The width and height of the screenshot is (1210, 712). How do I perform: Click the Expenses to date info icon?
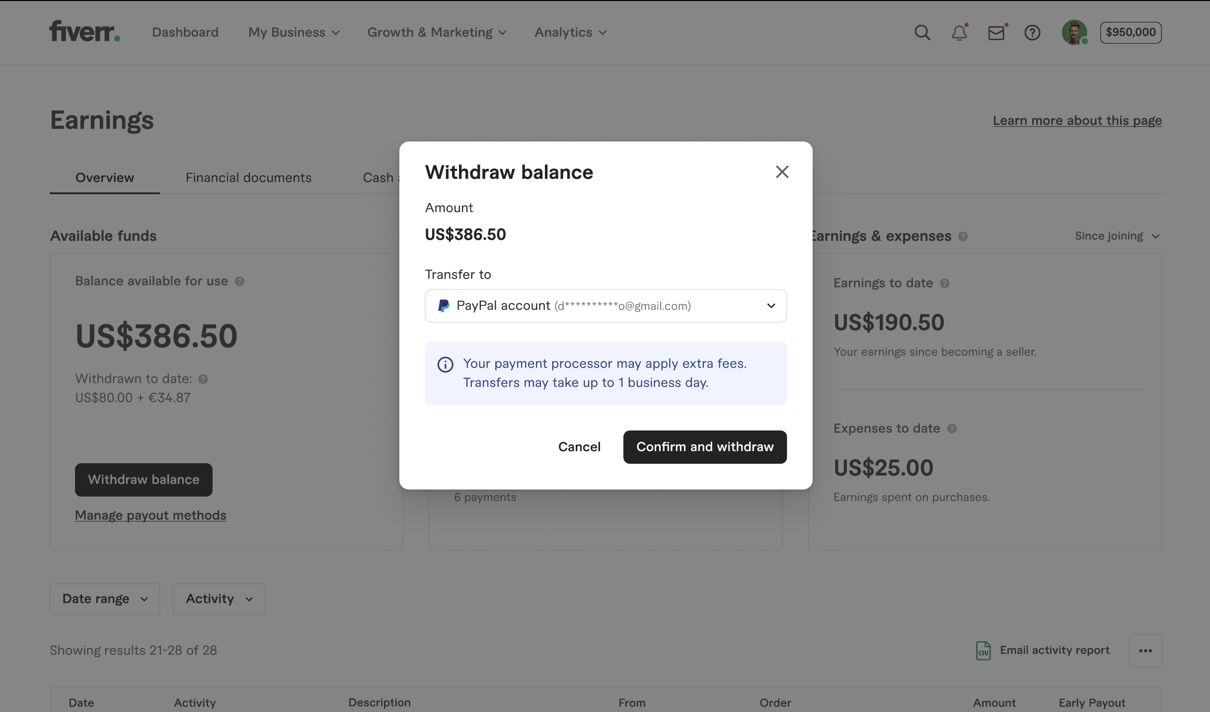coord(952,428)
